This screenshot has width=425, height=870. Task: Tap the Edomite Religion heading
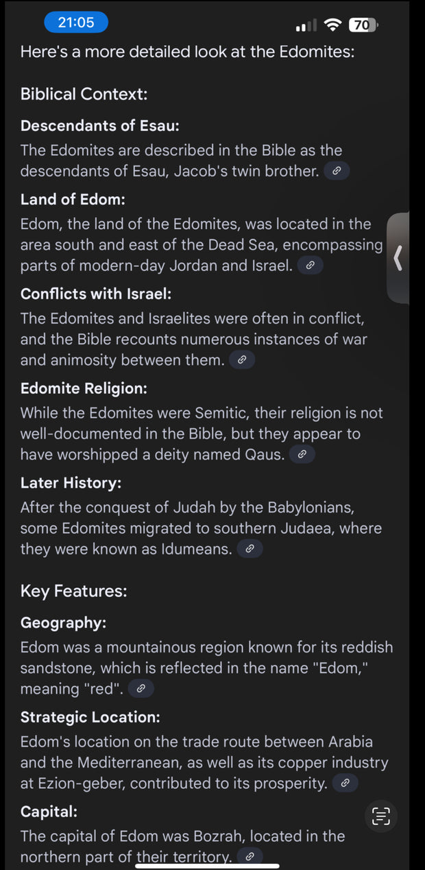tap(84, 388)
